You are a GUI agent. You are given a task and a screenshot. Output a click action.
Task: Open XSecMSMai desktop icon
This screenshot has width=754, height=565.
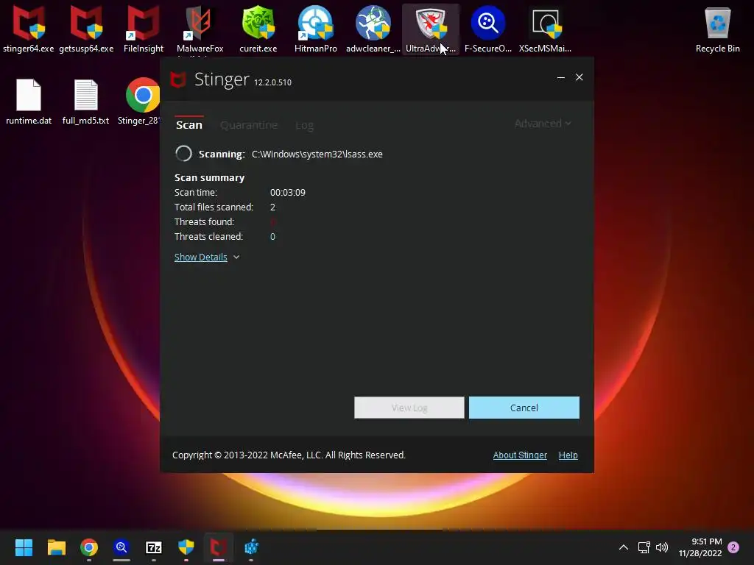(546, 29)
